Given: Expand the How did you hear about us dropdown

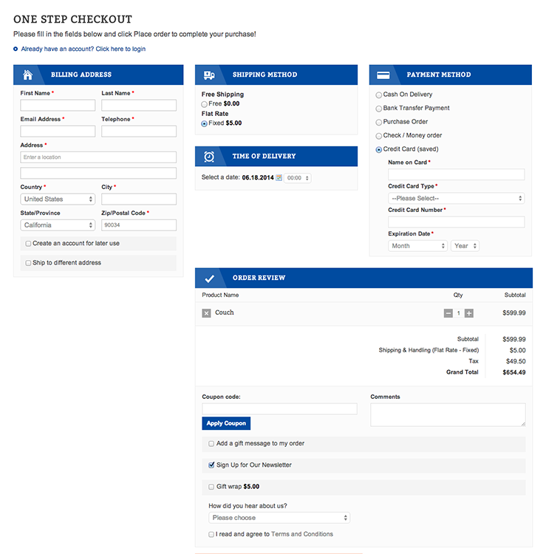Looking at the screenshot, I should coord(279,519).
